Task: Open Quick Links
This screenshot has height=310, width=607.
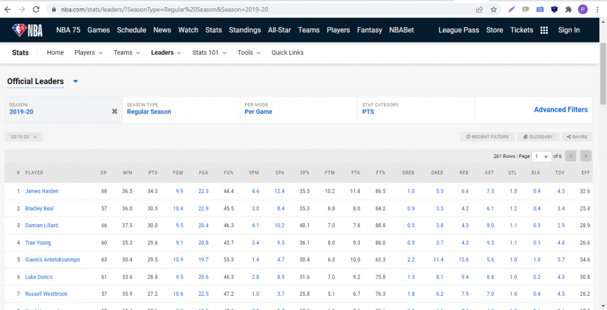Action: pos(287,53)
